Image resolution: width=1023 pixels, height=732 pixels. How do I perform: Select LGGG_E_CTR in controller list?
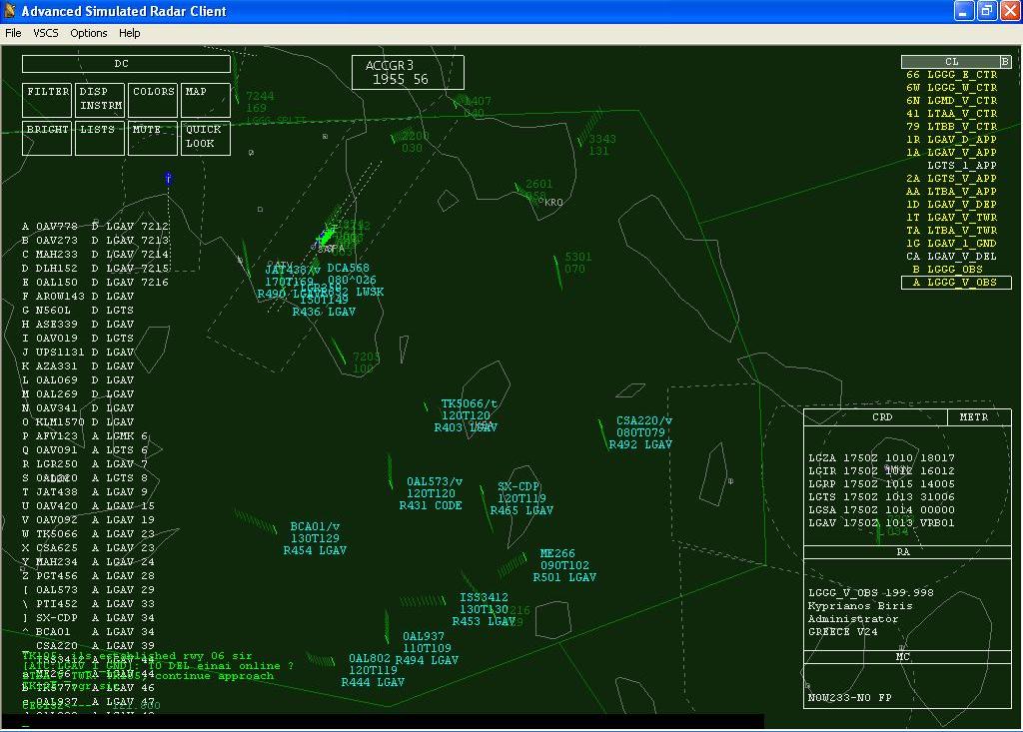(952, 74)
